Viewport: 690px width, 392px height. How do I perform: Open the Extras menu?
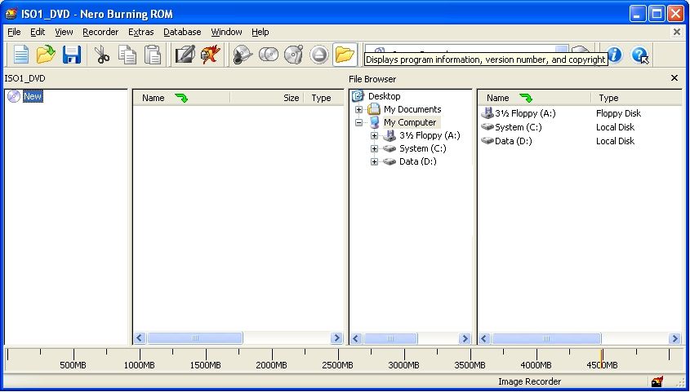140,32
